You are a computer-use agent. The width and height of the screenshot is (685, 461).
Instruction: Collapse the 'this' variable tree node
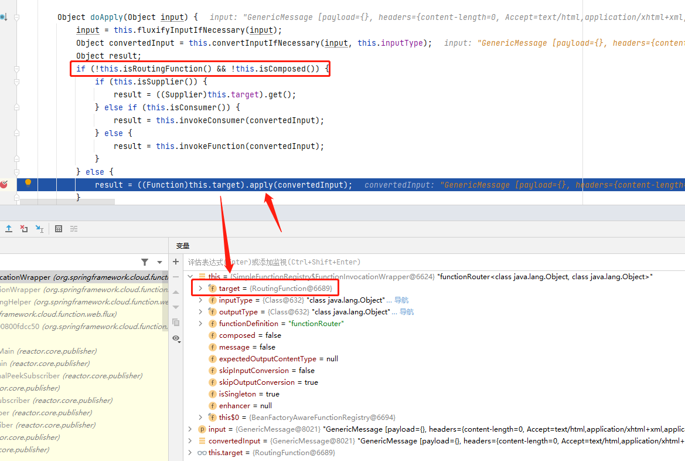pos(190,276)
